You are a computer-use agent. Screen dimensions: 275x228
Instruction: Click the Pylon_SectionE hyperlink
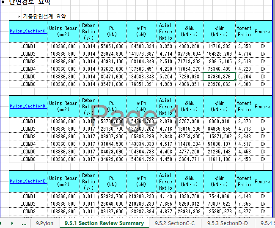coord(28,181)
